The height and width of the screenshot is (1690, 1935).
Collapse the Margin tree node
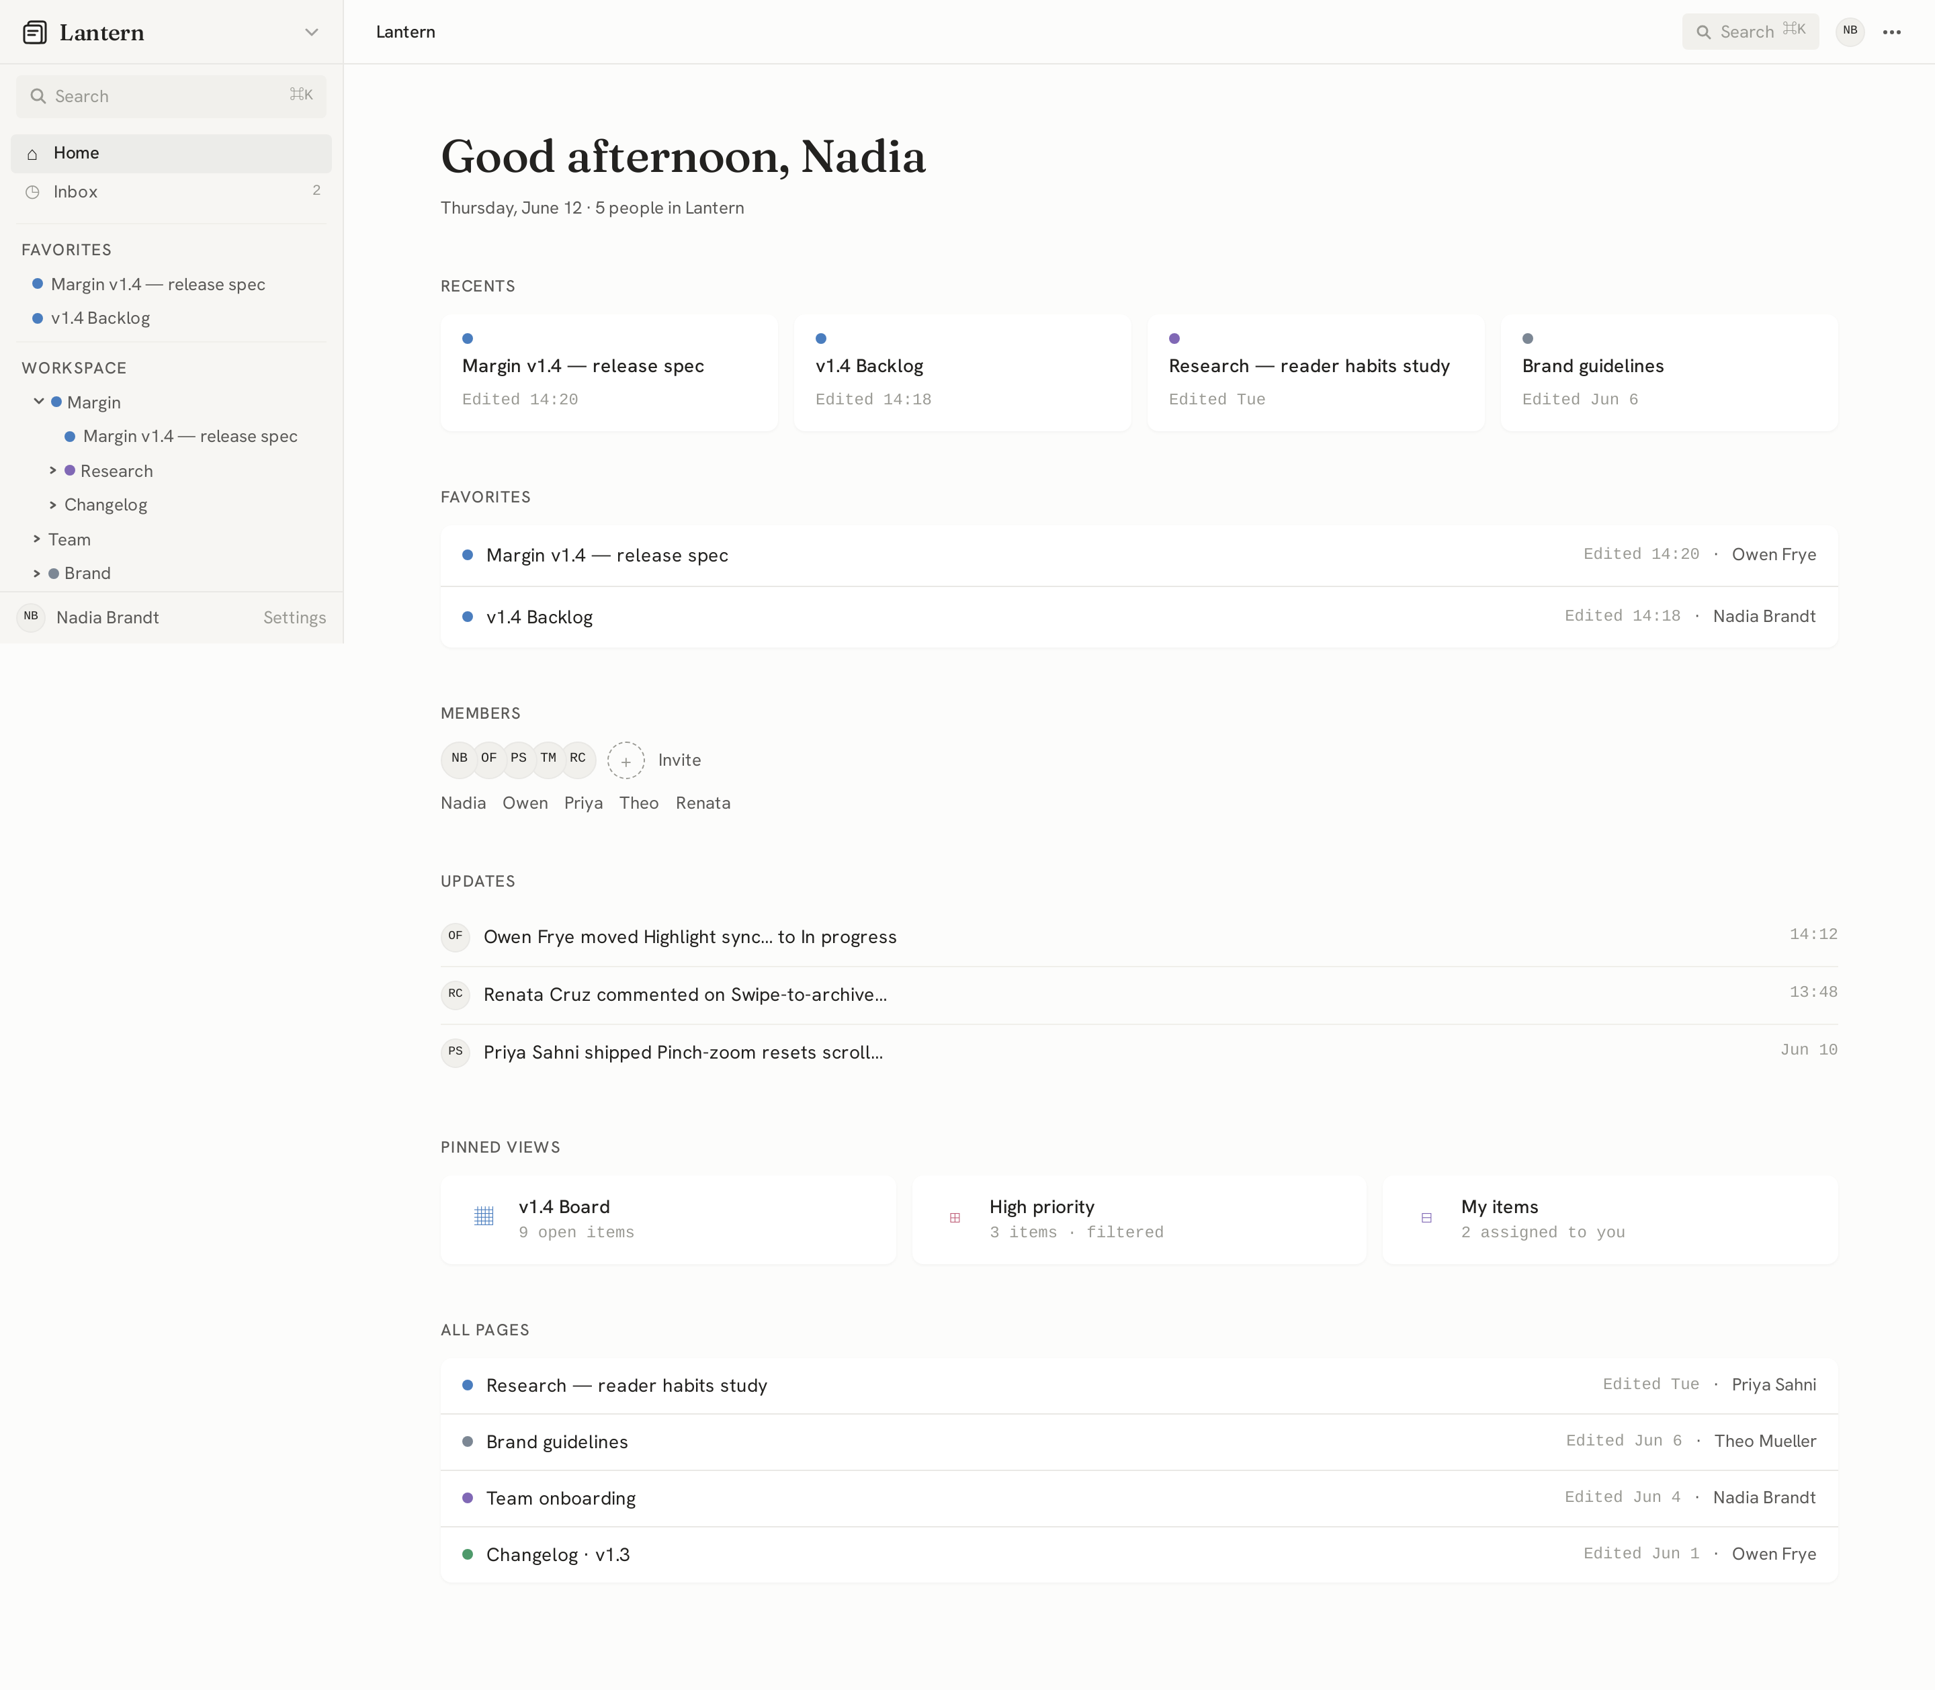[x=39, y=402]
